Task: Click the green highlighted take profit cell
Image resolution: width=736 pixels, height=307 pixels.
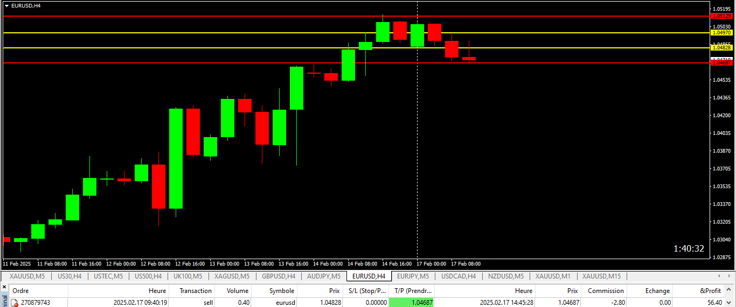Action: tap(411, 303)
